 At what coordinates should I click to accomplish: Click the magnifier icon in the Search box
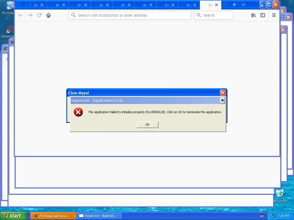199,15
